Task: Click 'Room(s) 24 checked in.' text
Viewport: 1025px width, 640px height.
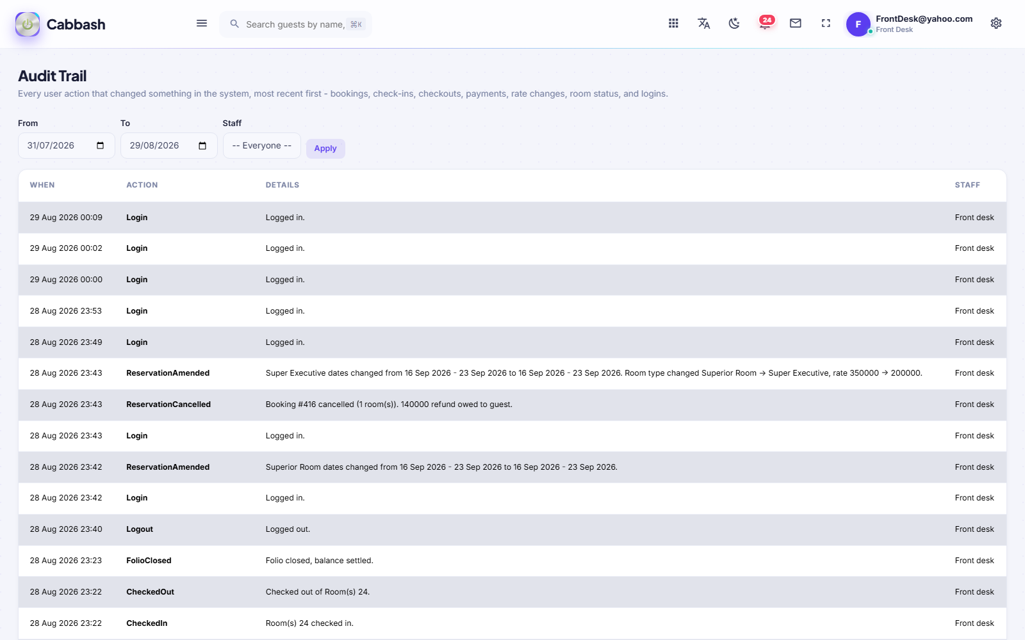Action: click(309, 623)
